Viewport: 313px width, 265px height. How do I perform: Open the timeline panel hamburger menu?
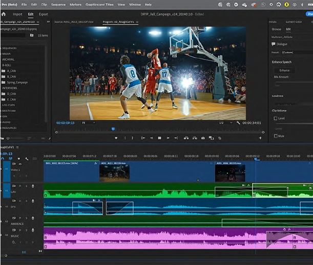click(17, 147)
